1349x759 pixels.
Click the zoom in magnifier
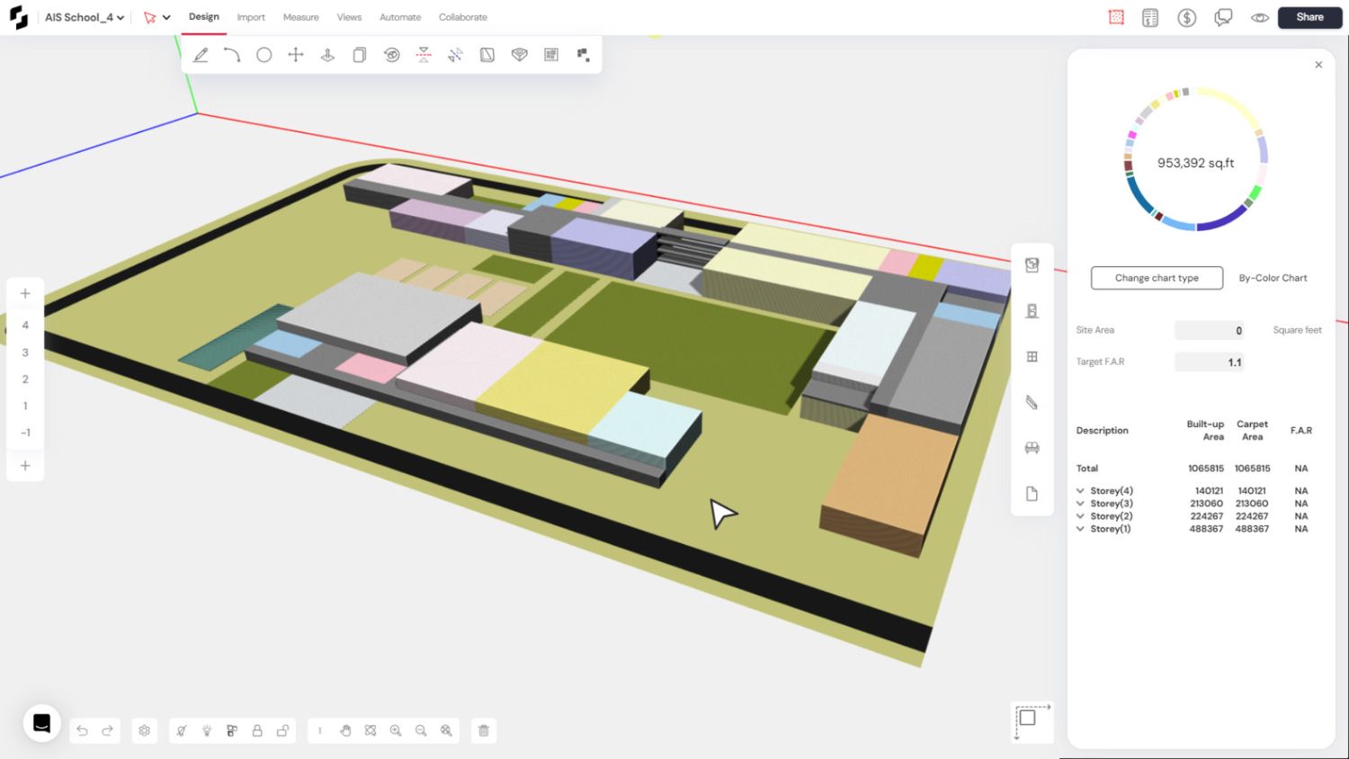pos(396,730)
